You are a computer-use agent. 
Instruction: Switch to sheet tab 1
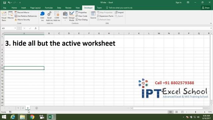[18, 108]
